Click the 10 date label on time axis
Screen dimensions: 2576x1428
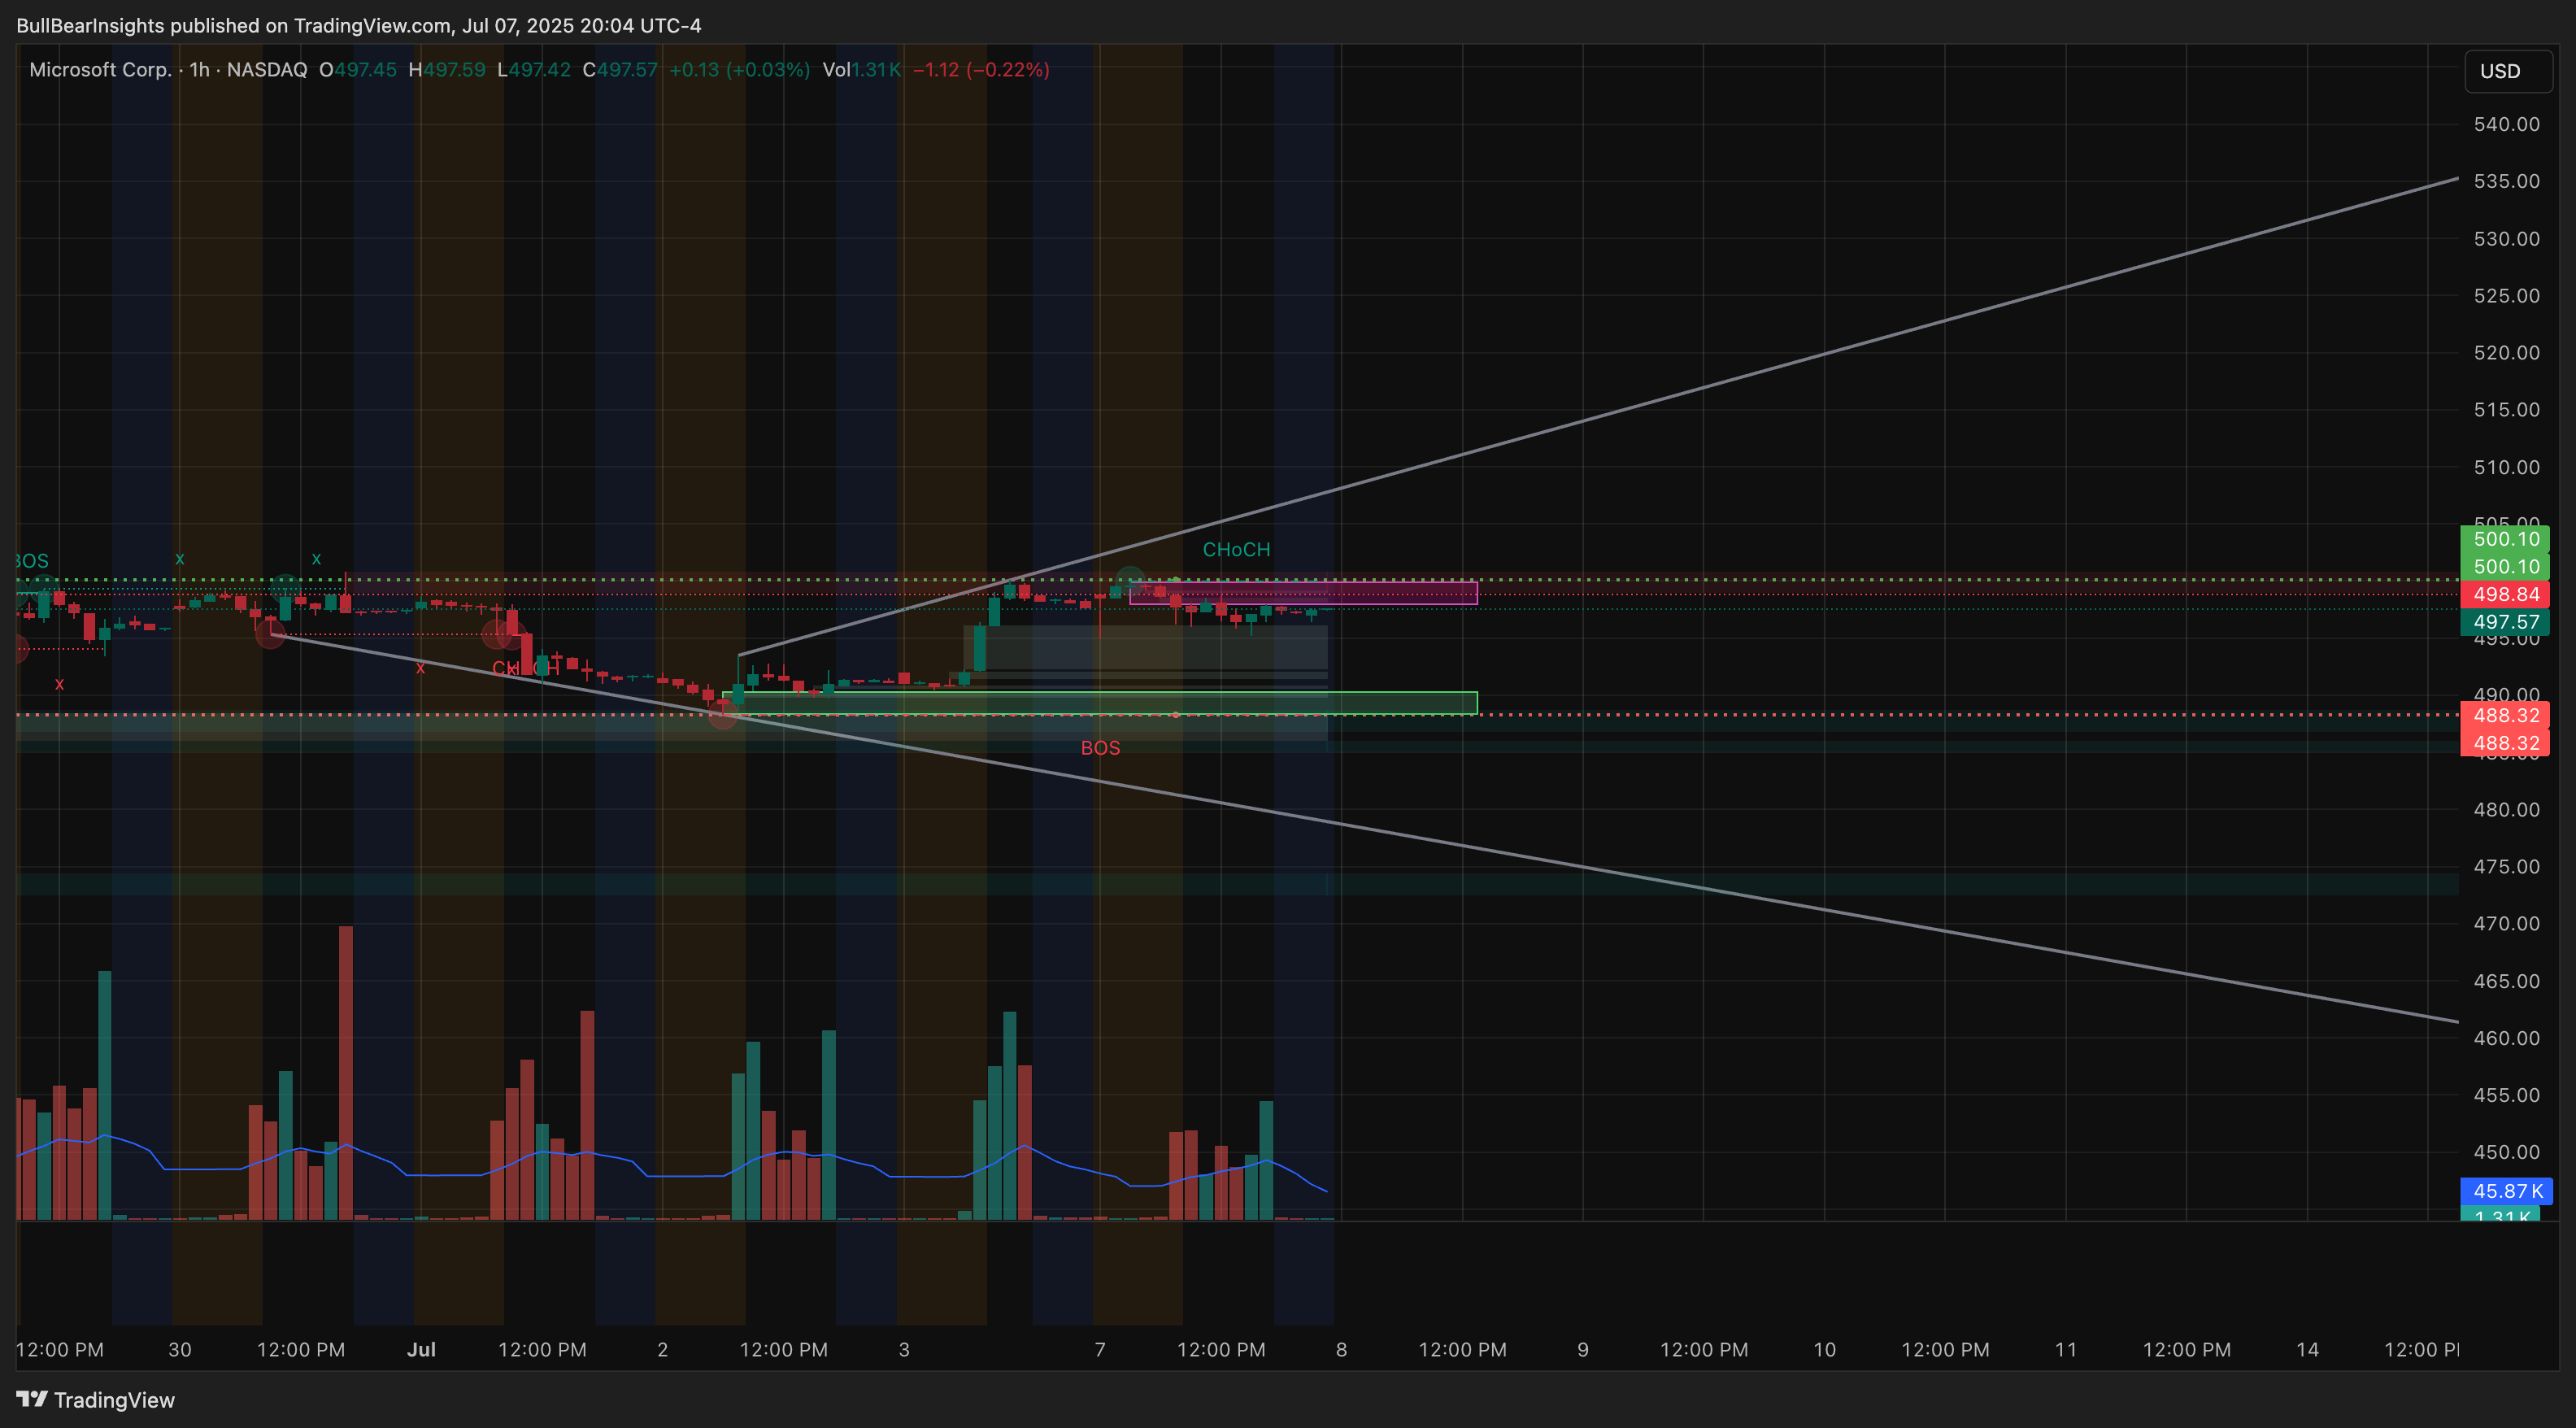click(1824, 1349)
